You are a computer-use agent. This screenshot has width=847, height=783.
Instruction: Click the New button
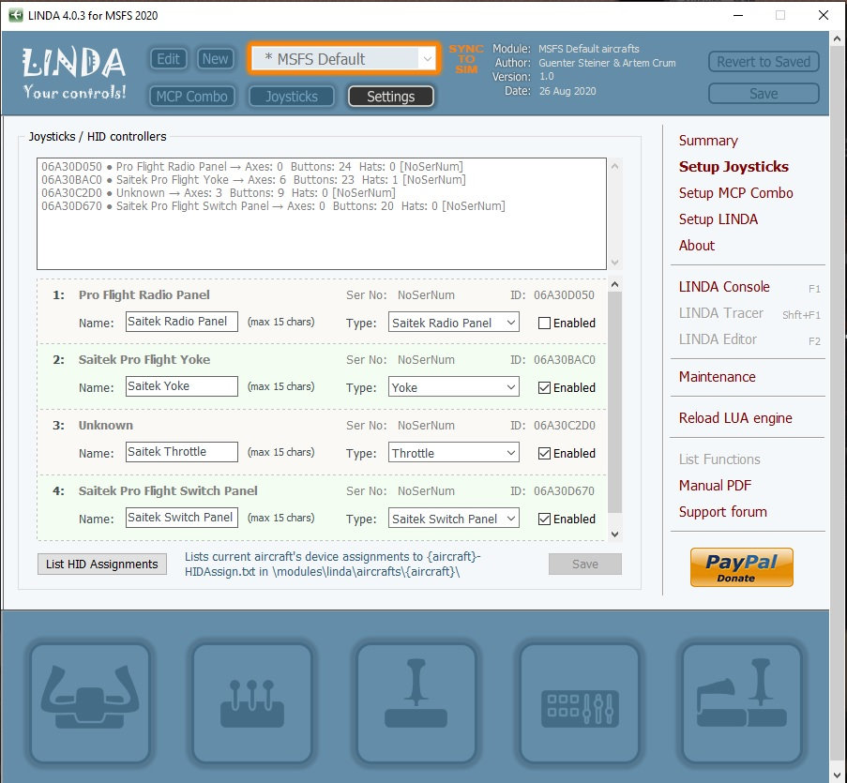click(215, 58)
